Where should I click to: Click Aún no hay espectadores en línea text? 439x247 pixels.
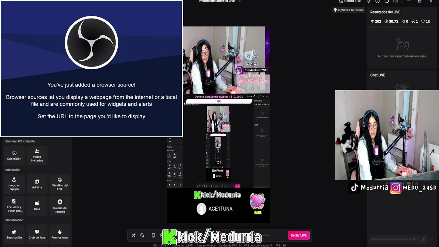click(402, 56)
